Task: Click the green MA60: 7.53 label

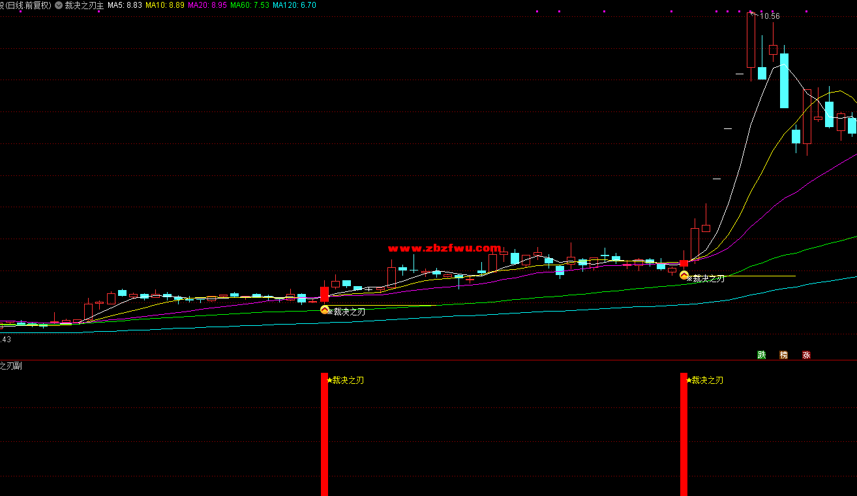Action: click(250, 5)
